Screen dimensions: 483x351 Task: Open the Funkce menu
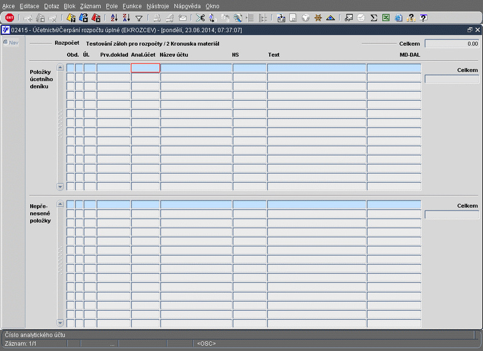tap(132, 6)
